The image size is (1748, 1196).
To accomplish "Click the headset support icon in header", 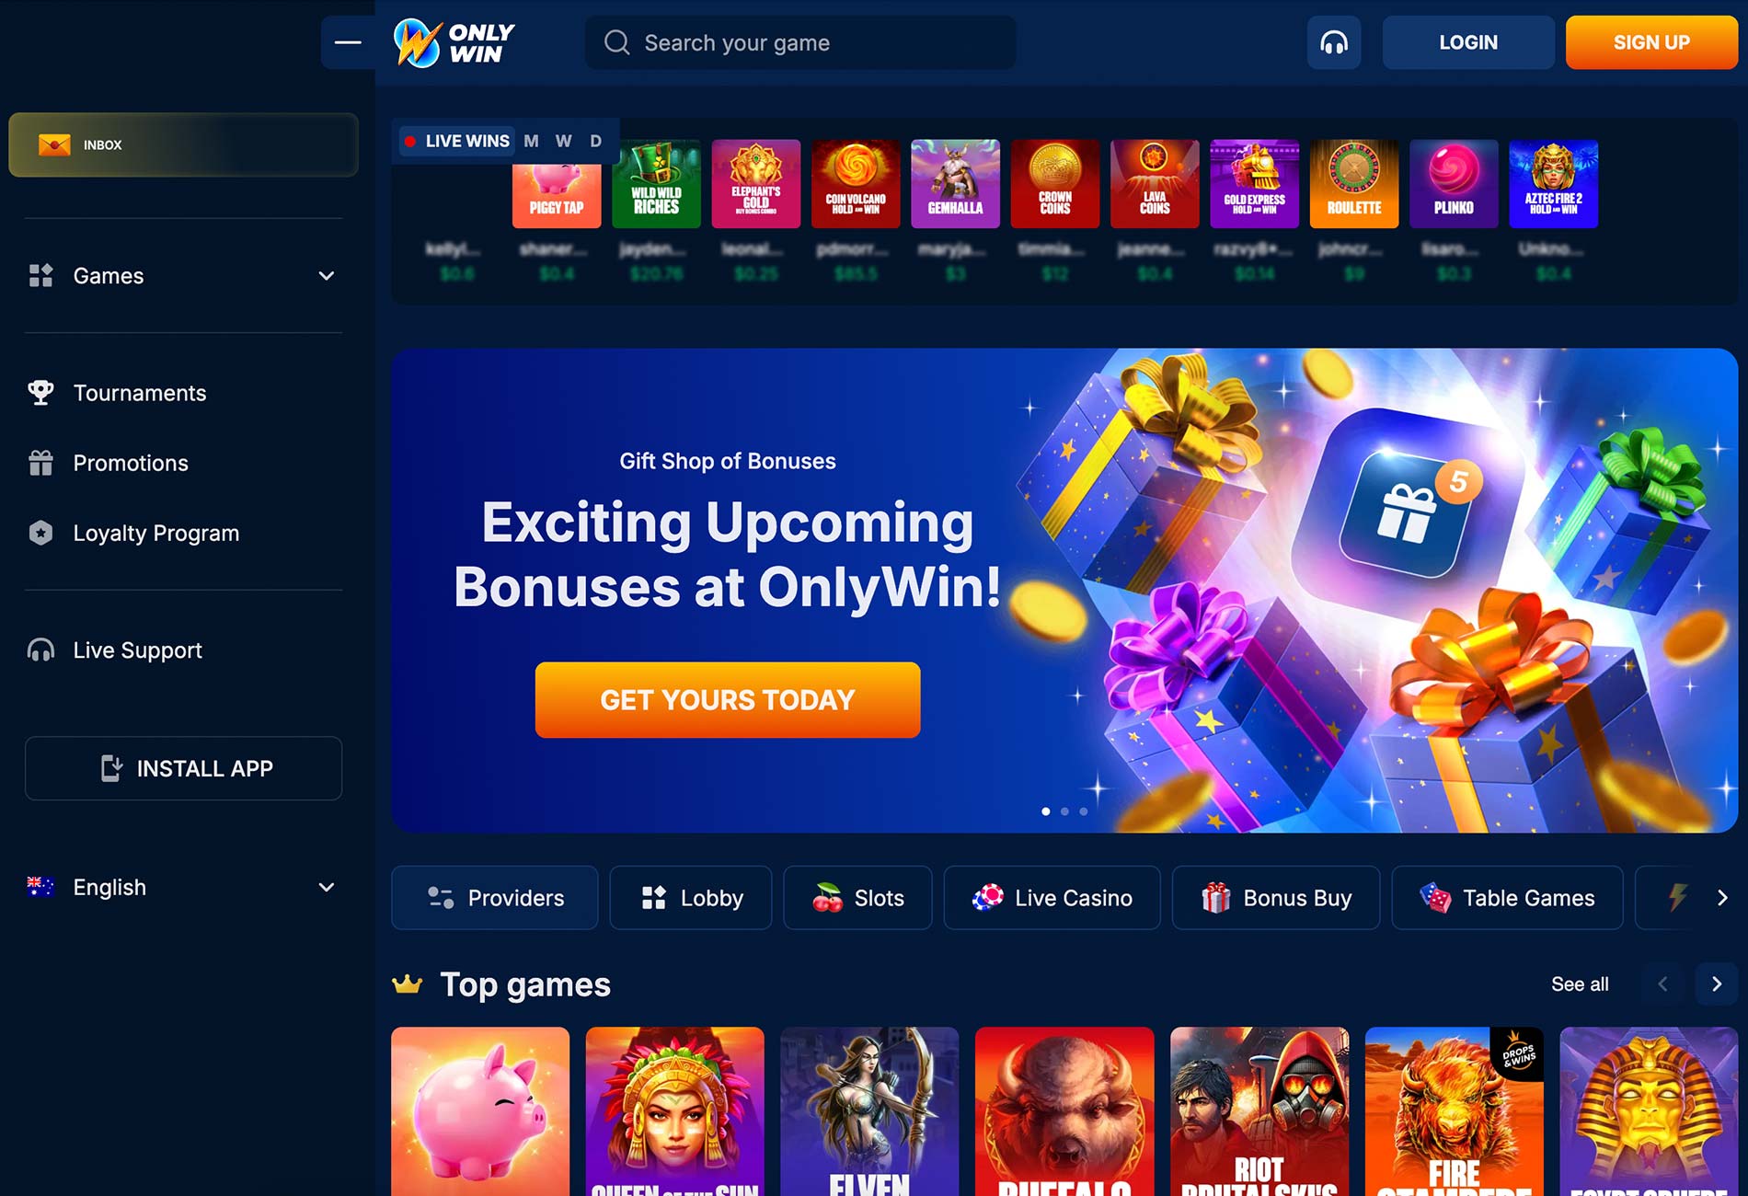I will tap(1334, 42).
